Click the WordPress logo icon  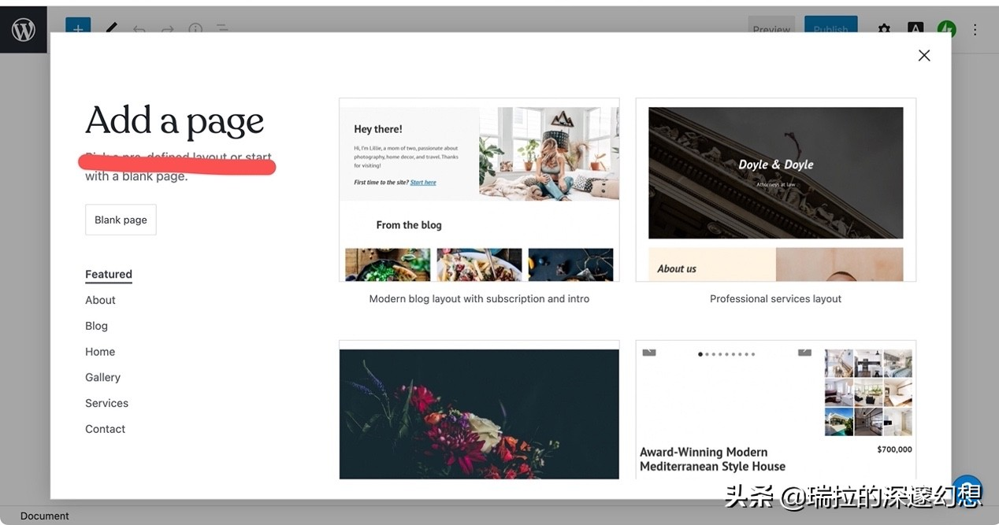[x=23, y=30]
